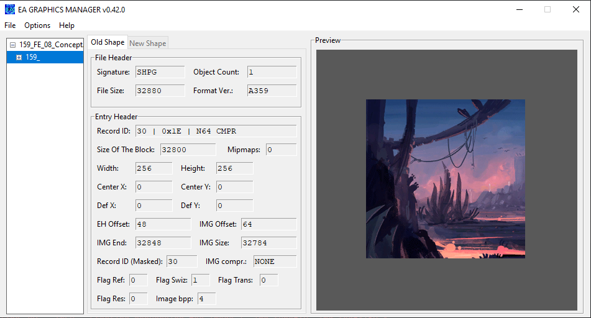
Task: Click the 'Entry Header' group title
Action: [x=116, y=117]
